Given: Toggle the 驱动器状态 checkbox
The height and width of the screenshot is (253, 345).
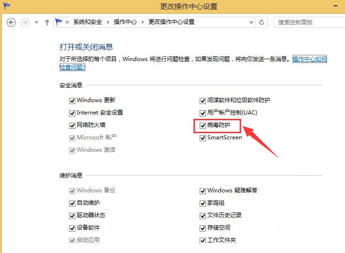Looking at the screenshot, I should click(72, 216).
